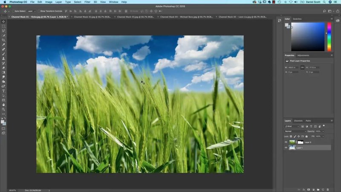Select the Rectangular Marquee tool

pyautogui.click(x=3, y=26)
